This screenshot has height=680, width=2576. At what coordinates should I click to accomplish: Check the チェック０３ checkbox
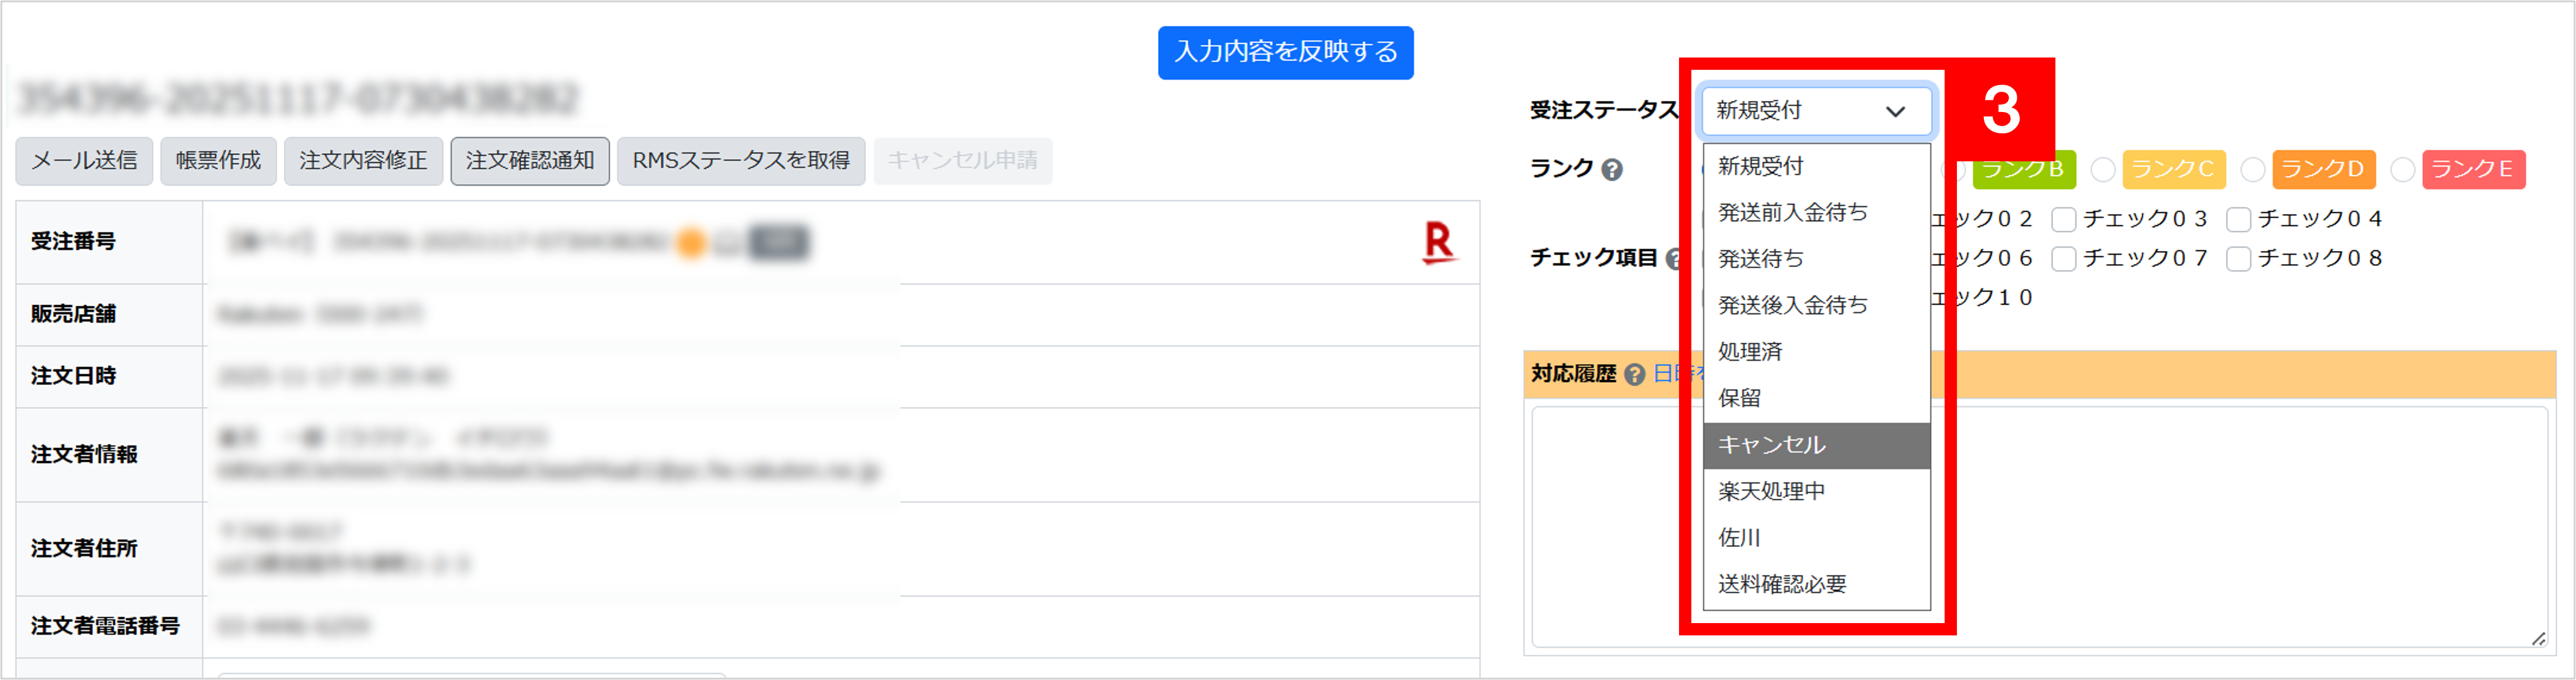[x=2063, y=219]
